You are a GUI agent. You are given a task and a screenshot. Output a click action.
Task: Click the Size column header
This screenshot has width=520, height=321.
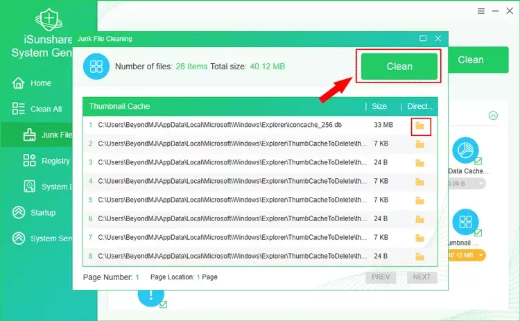(x=379, y=106)
